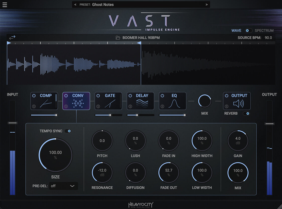The image size is (282, 209).
Task: Solo the EQ module
Action: coord(162,107)
